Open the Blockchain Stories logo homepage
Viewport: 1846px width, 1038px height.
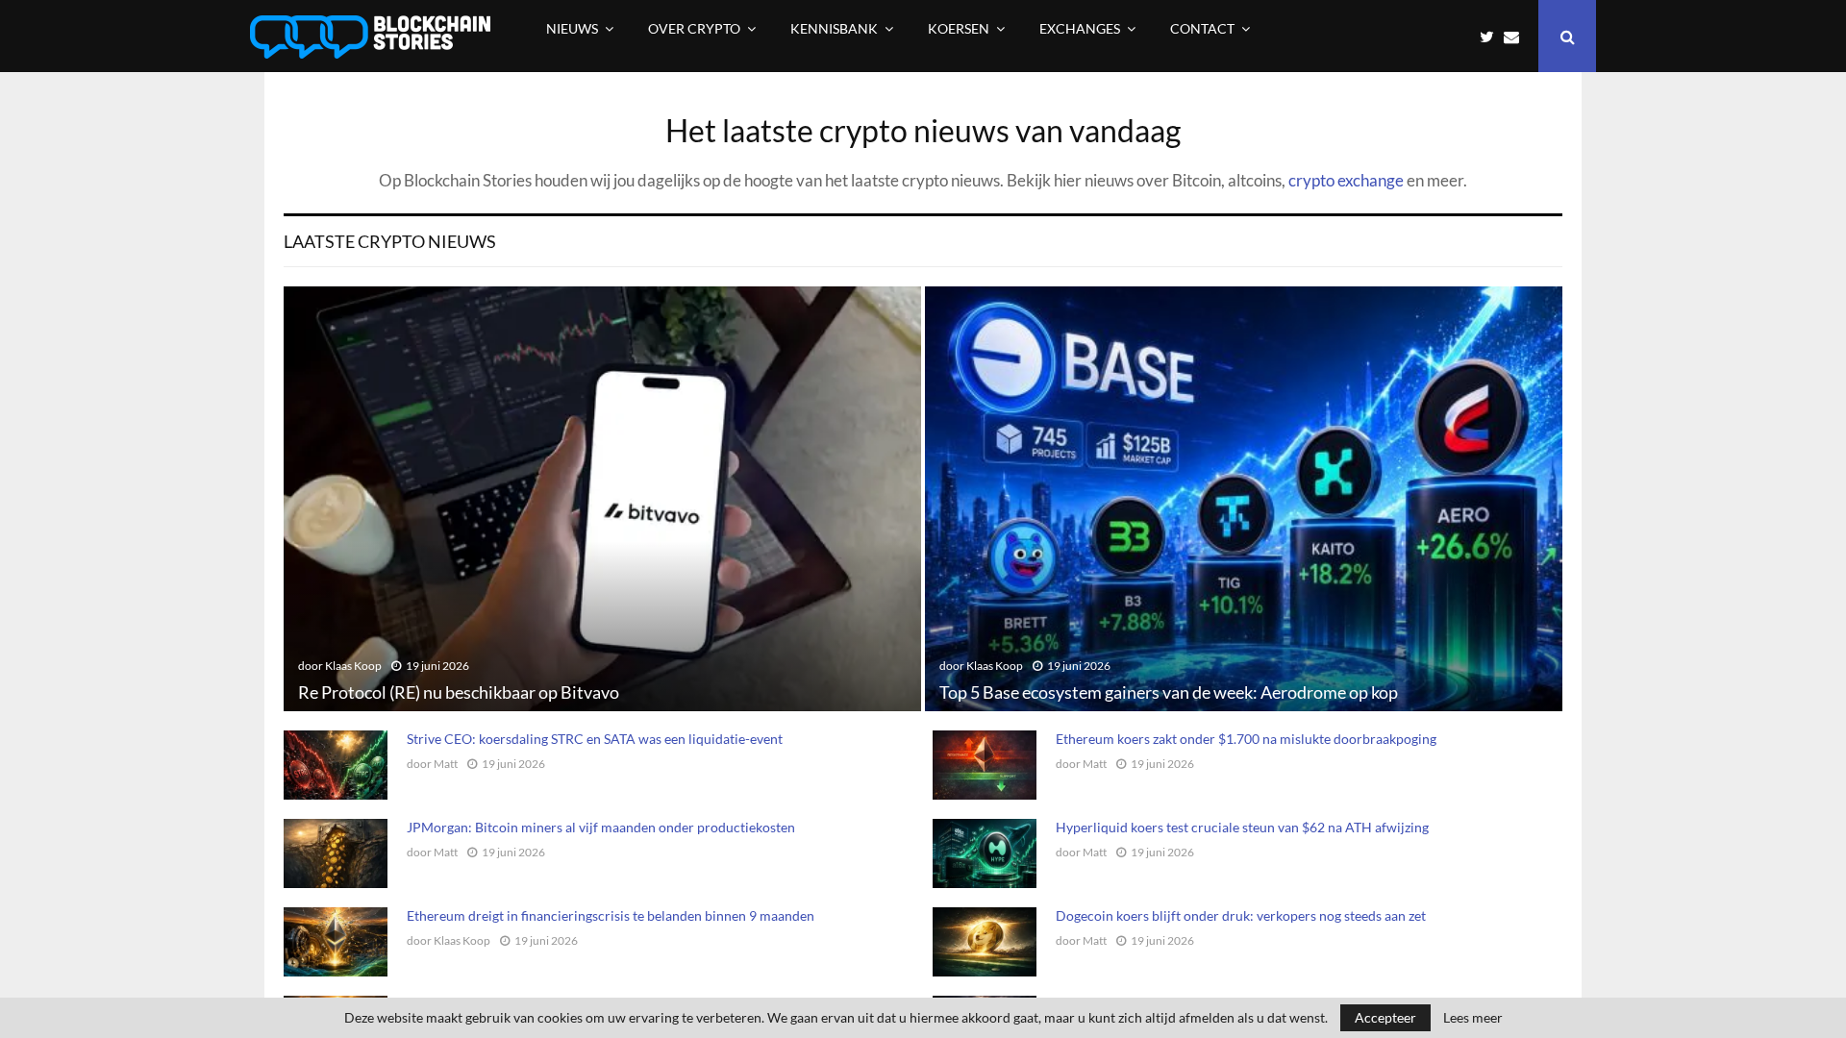click(x=370, y=37)
